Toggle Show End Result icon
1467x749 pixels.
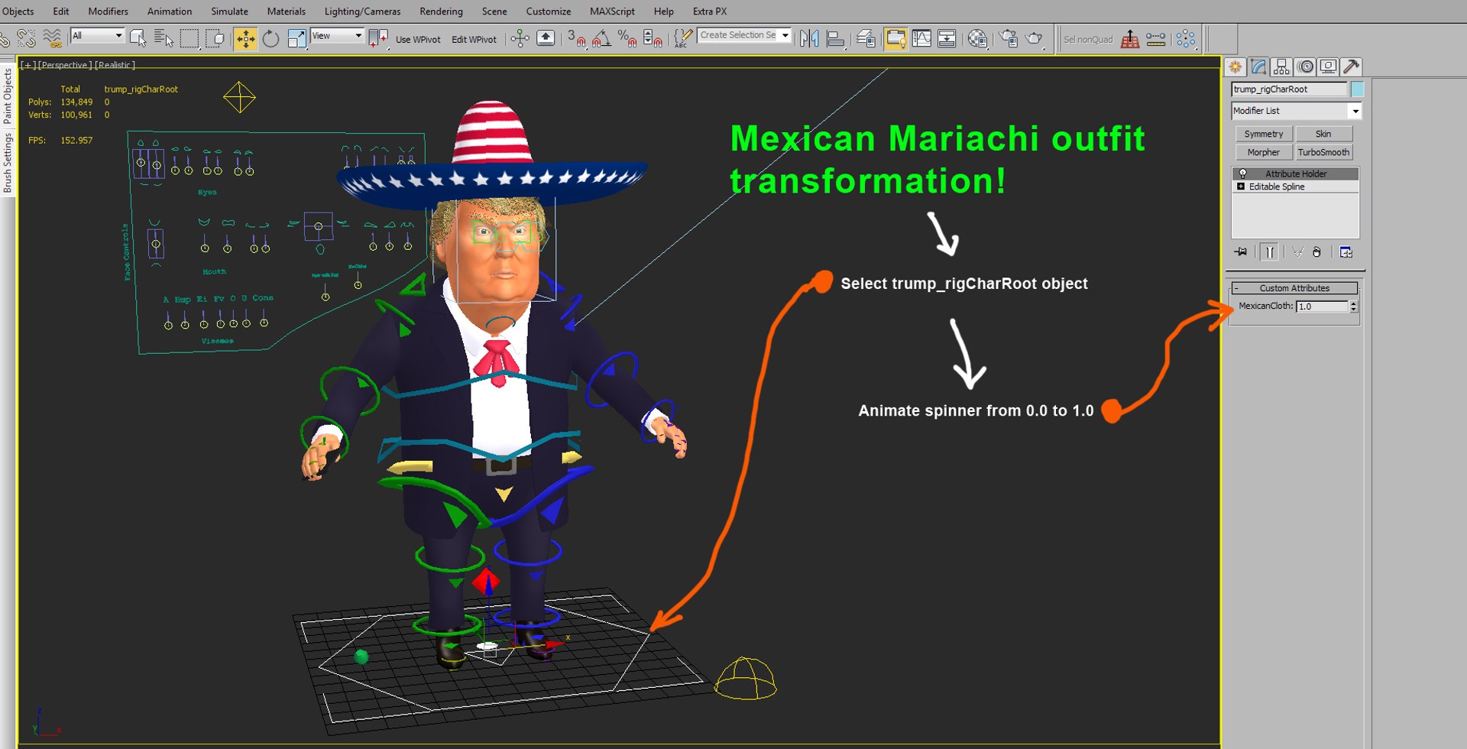pos(1269,251)
